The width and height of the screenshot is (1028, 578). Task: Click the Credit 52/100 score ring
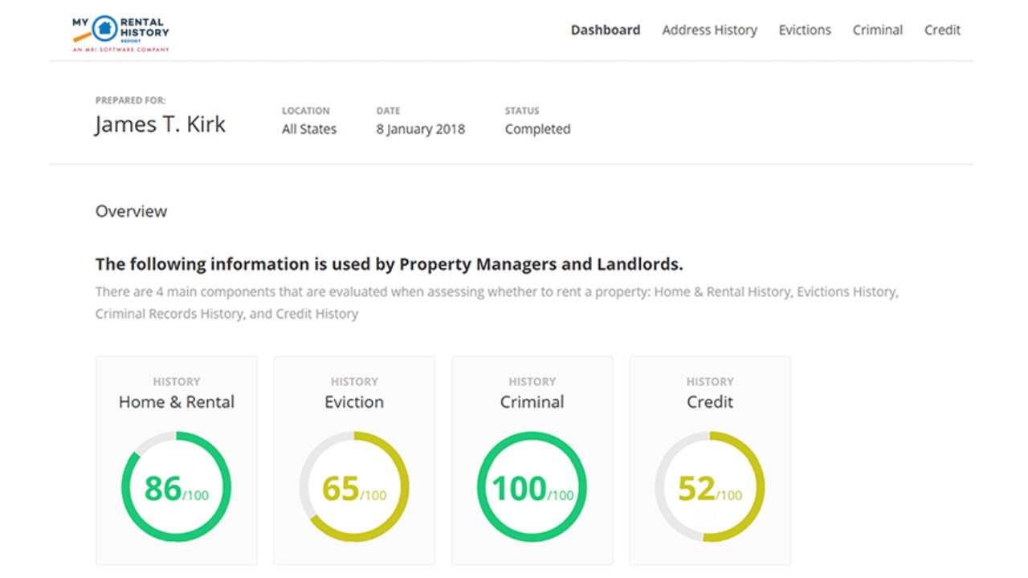tap(710, 487)
